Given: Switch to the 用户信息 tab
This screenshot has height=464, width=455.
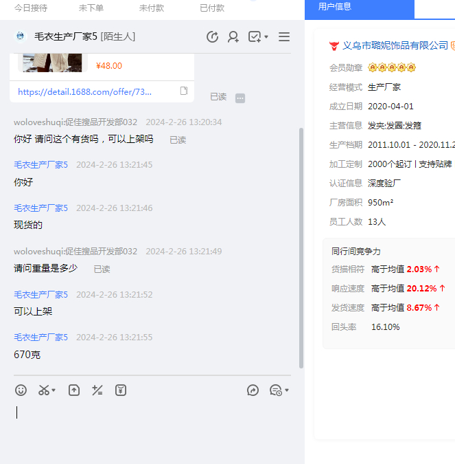Looking at the screenshot, I should pos(335,7).
